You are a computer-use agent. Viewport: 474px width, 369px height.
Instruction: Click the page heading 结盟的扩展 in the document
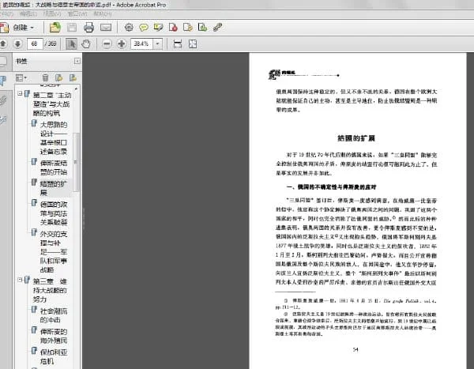click(356, 138)
